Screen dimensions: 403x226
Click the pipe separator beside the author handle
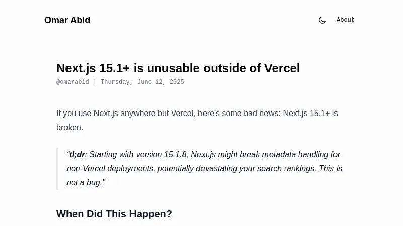(95, 82)
